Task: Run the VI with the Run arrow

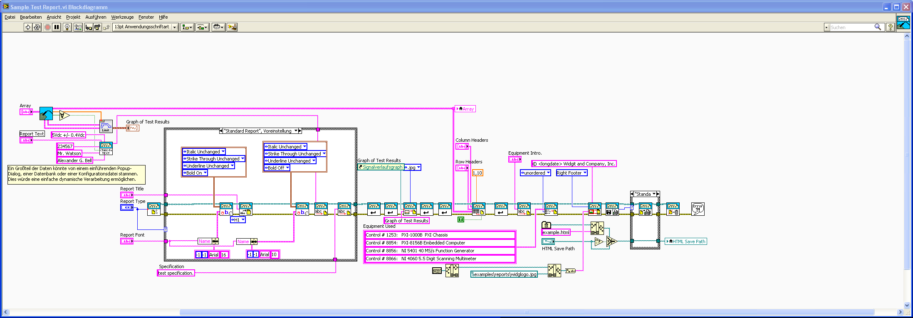Action: pyautogui.click(x=28, y=27)
